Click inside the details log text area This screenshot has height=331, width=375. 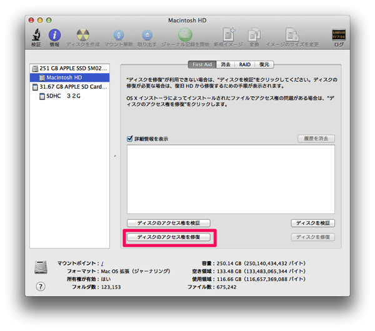pyautogui.click(x=231, y=179)
